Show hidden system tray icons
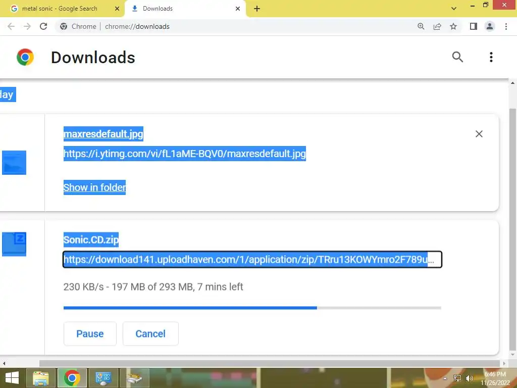 pyautogui.click(x=445, y=378)
